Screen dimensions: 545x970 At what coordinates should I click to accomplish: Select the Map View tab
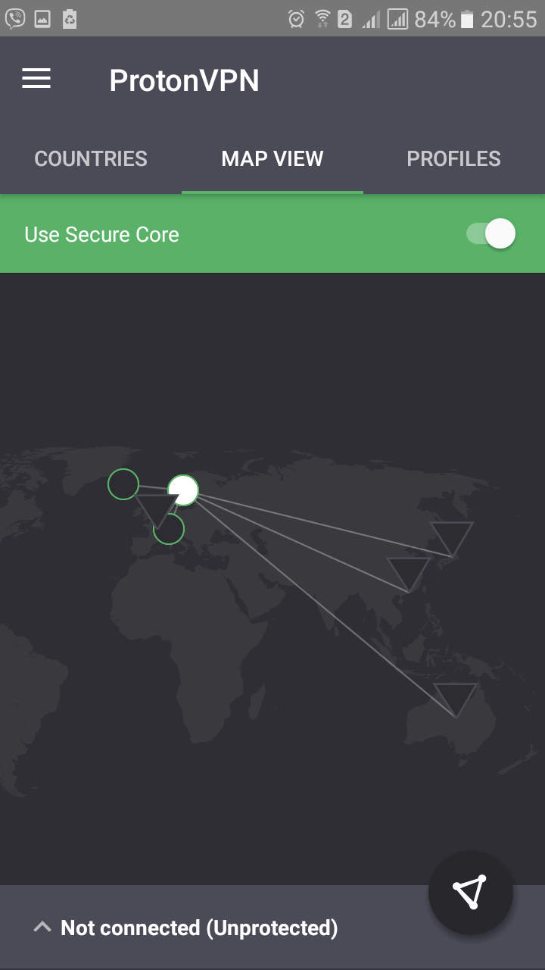tap(272, 158)
